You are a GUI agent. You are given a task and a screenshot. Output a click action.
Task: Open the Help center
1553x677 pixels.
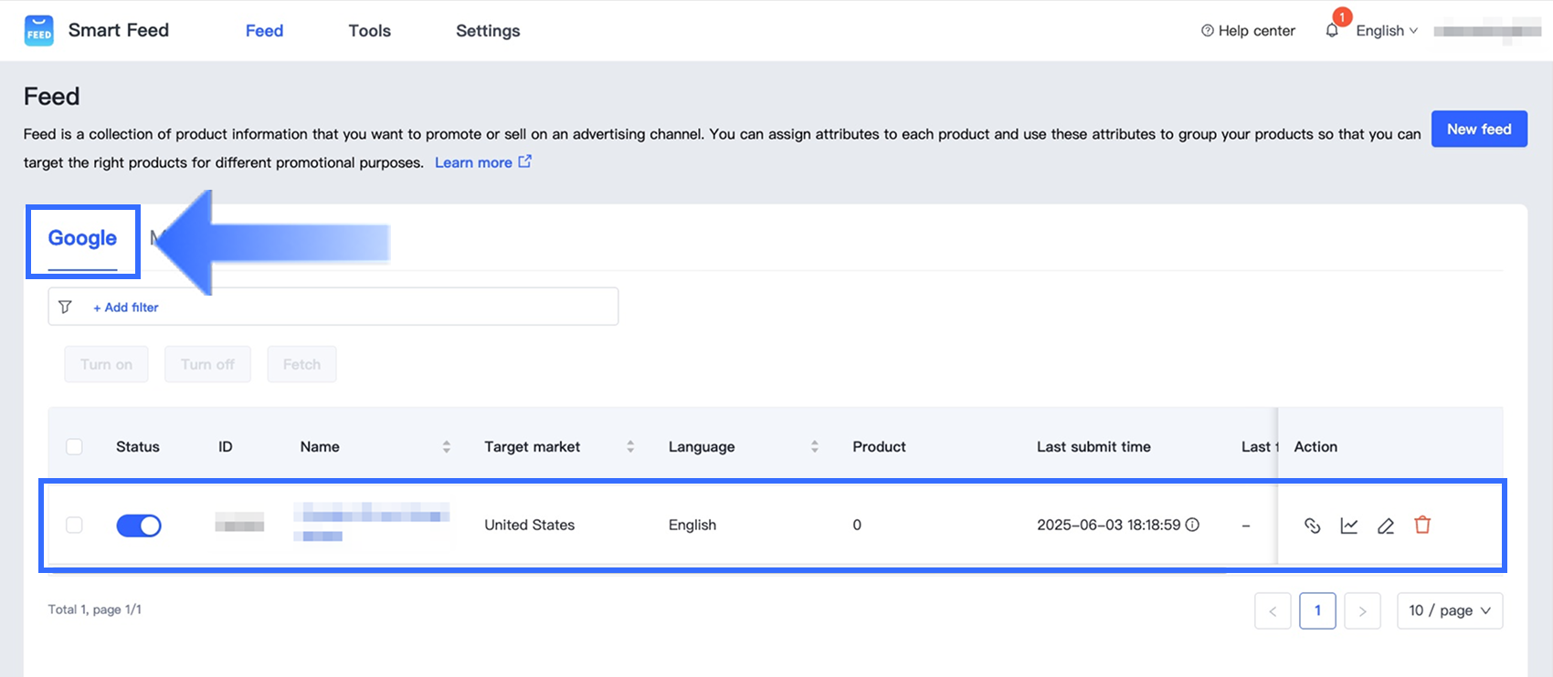pyautogui.click(x=1248, y=31)
